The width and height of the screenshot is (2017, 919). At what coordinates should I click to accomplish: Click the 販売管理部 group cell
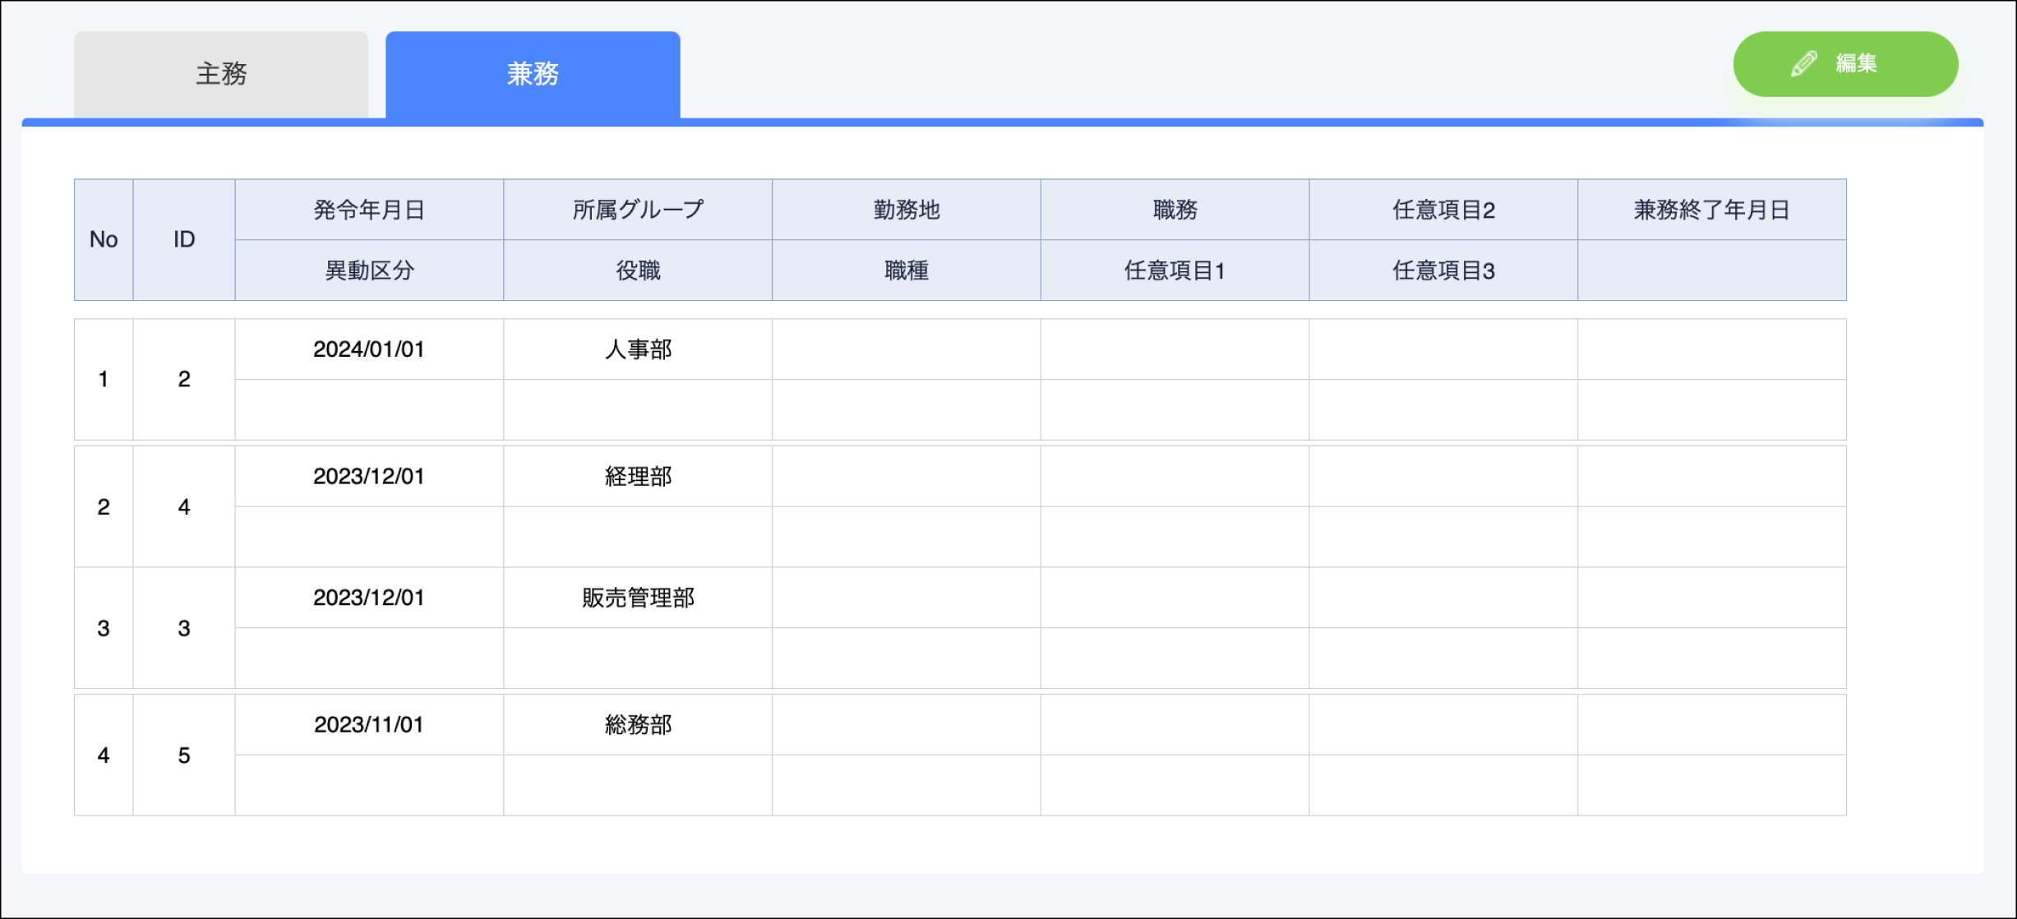pyautogui.click(x=638, y=598)
